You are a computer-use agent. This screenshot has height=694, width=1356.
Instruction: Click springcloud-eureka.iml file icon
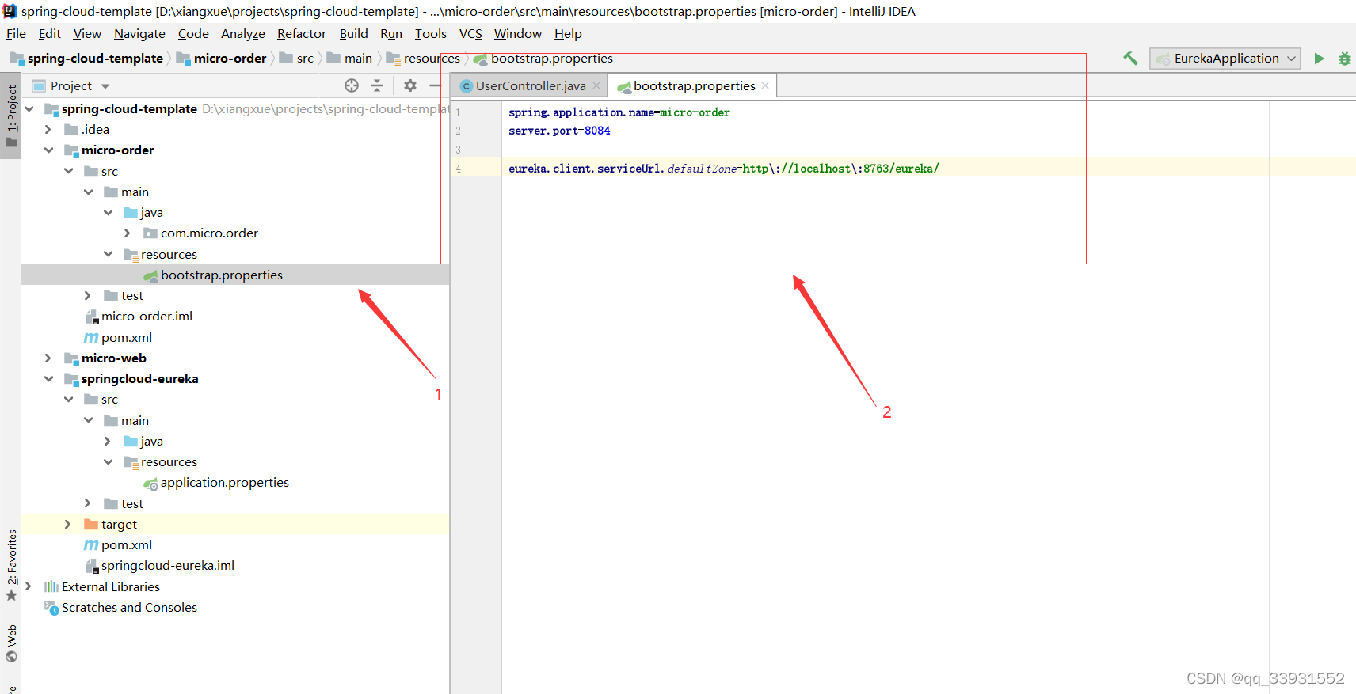pyautogui.click(x=92, y=566)
